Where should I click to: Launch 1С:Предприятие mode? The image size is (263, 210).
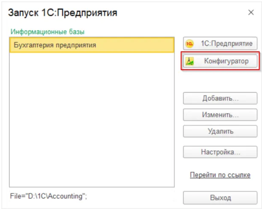pyautogui.click(x=220, y=44)
